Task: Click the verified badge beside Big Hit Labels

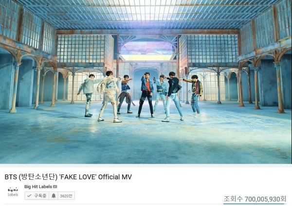Action: point(55,187)
